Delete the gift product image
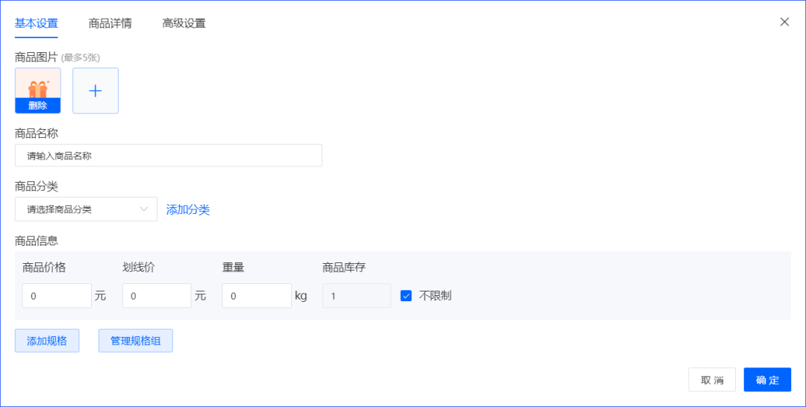806x407 pixels. tap(38, 106)
